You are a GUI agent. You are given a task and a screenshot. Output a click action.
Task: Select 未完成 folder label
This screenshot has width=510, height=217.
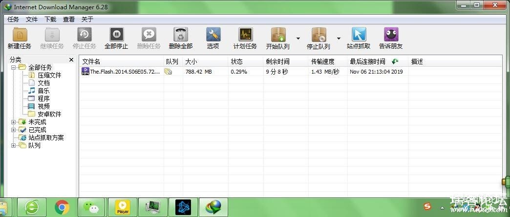coord(38,122)
